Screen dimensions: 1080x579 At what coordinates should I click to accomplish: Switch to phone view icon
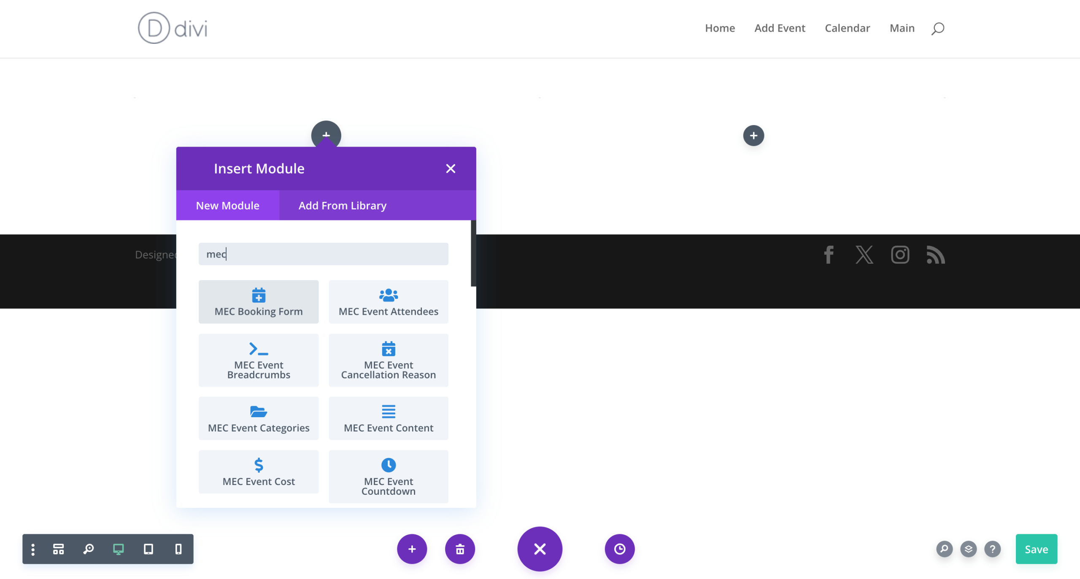coord(178,549)
